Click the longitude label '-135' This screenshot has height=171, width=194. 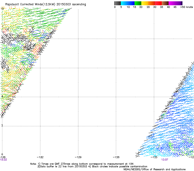coord(3,157)
